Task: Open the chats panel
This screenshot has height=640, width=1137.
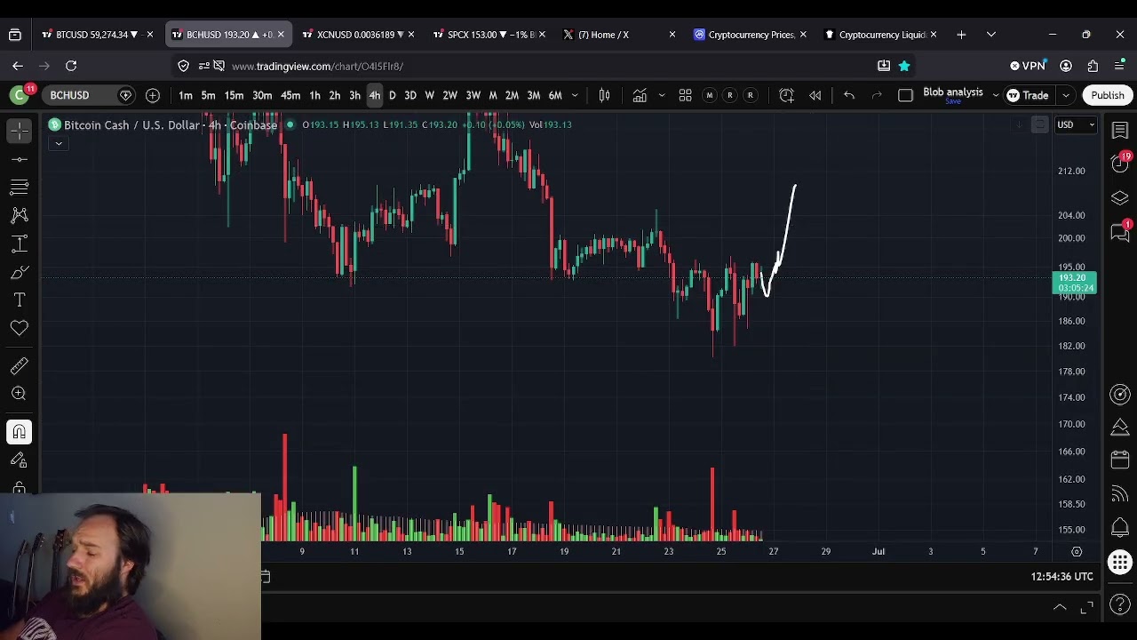Action: (1120, 232)
